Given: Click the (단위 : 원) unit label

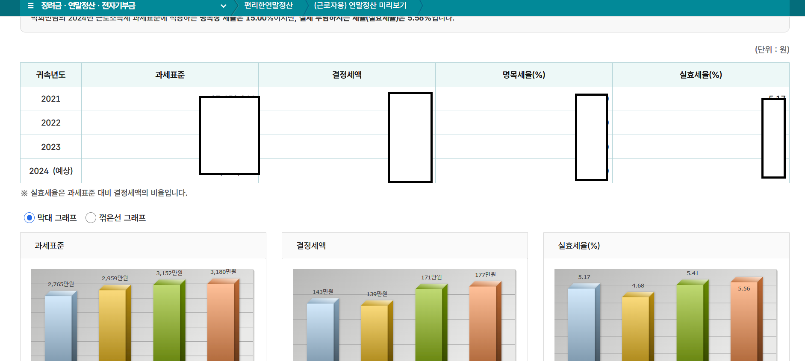Looking at the screenshot, I should (772, 50).
